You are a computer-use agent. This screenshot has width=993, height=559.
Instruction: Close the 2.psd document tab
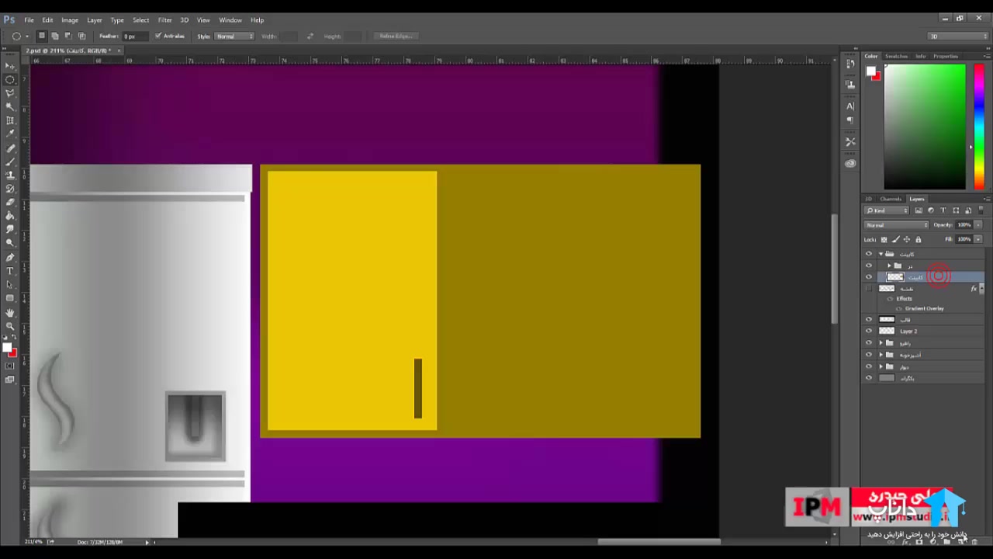(119, 50)
